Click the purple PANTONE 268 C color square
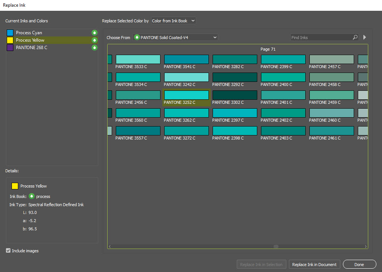Image resolution: width=382 pixels, height=272 pixels. 10,48
